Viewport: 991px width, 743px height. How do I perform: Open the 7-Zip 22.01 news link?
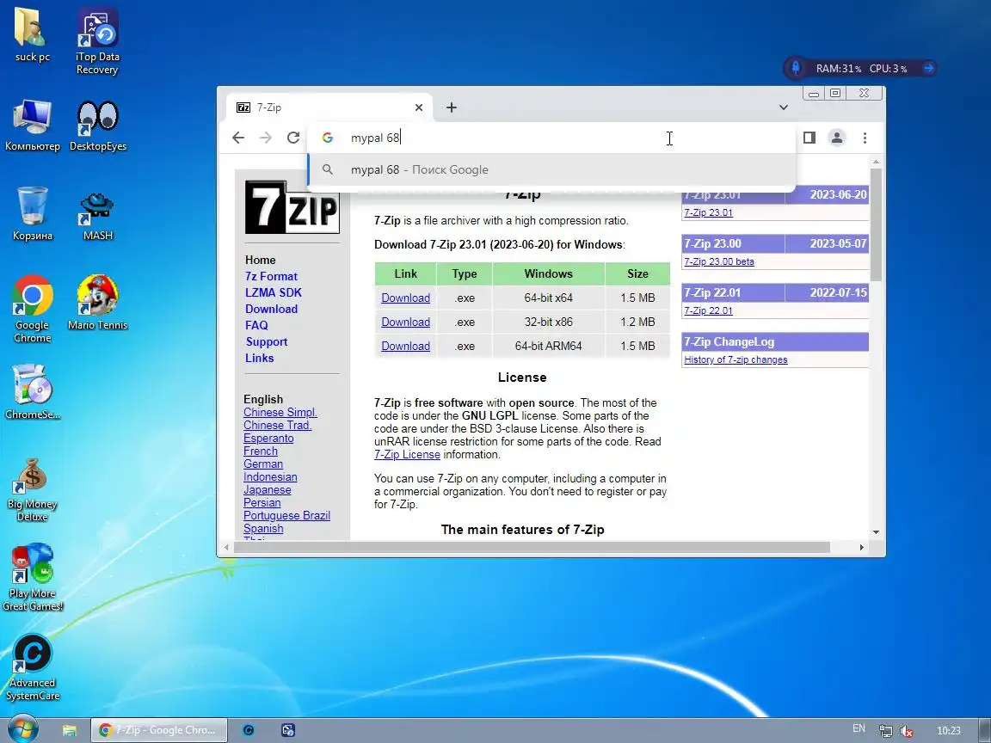708,310
